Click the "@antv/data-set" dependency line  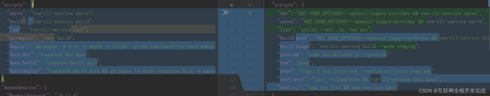click(x=43, y=94)
